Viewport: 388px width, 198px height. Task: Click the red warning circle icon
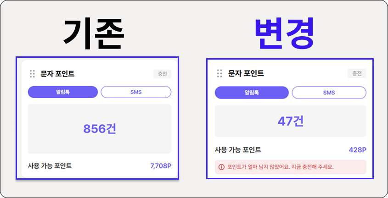(x=221, y=167)
